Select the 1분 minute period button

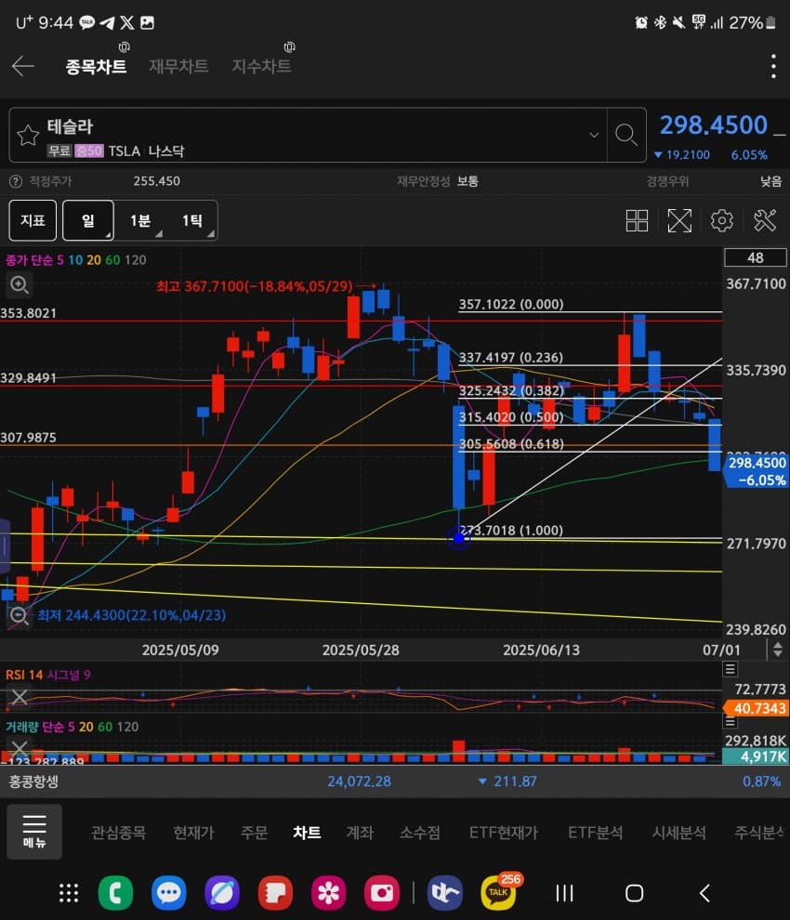tap(140, 220)
